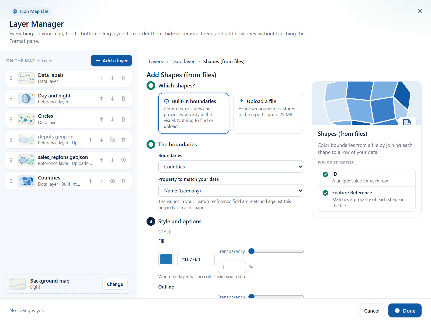Delete the Data labels layer
This screenshot has height=322, width=431.
(123, 78)
